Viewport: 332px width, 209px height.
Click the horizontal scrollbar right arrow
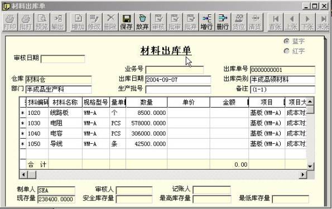303,174
